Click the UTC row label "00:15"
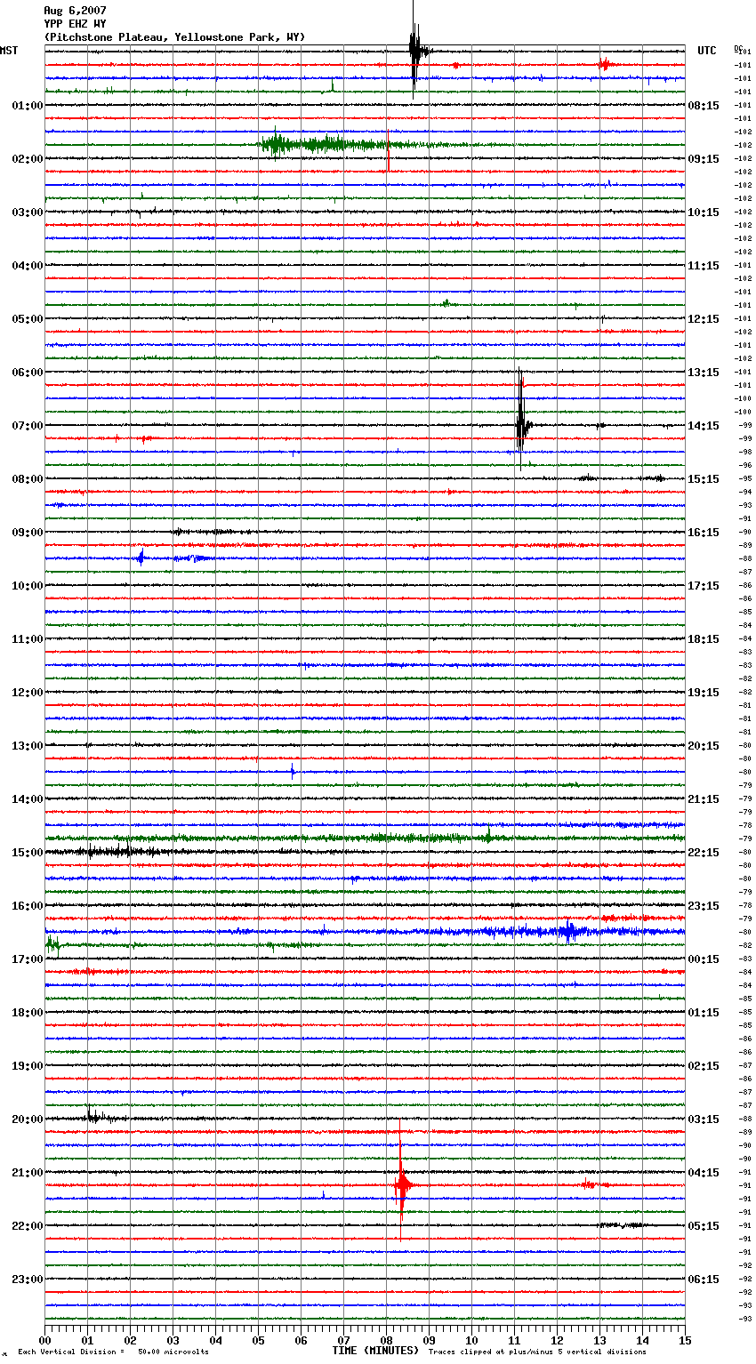Screen dimensions: 756x1364 coord(704,959)
